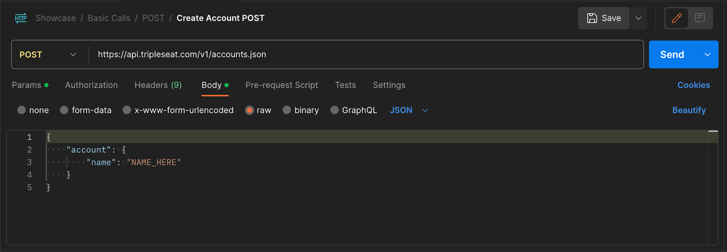Viewport: 727px width, 252px height.
Task: Click the request URL input field
Action: tap(366, 55)
